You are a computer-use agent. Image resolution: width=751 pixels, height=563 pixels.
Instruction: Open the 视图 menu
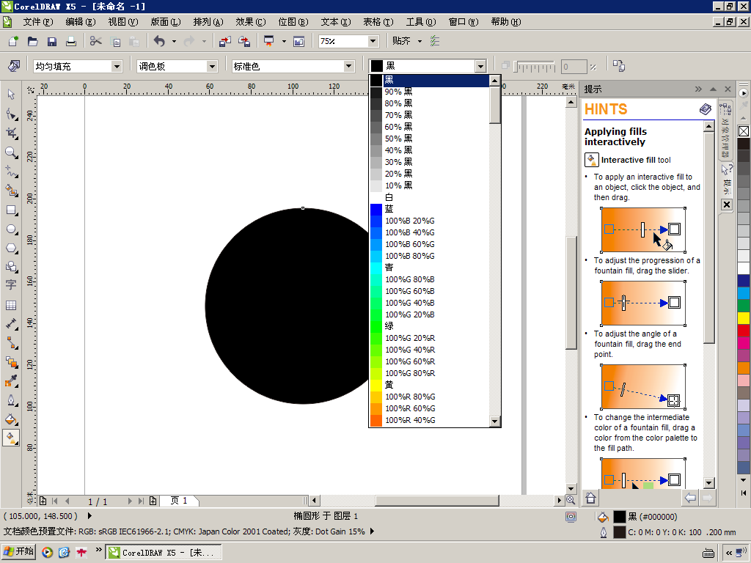pyautogui.click(x=123, y=22)
